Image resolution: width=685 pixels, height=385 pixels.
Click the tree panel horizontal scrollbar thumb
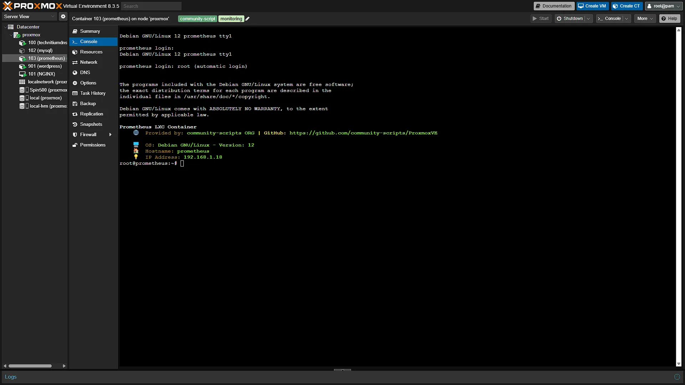point(30,366)
